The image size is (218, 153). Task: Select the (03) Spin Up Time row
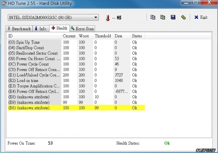pyautogui.click(x=76, y=42)
